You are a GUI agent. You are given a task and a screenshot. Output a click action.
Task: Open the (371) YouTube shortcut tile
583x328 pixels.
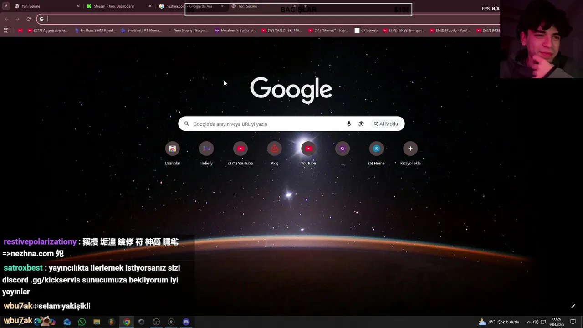(x=240, y=153)
